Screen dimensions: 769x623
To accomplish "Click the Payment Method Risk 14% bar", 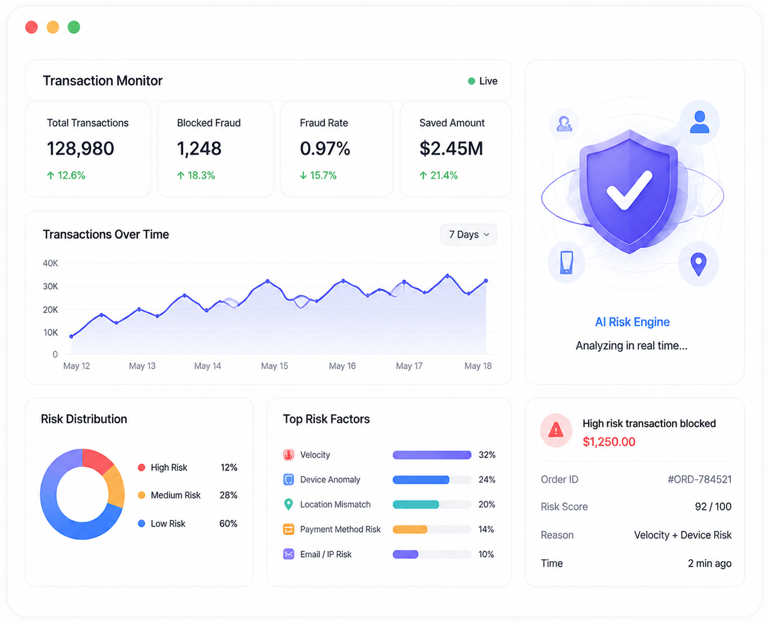I will [432, 529].
